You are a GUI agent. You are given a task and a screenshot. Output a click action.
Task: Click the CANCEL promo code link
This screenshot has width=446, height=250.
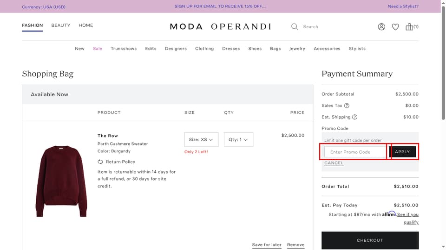334,163
